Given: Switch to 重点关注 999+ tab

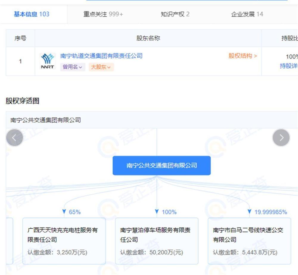Looking at the screenshot, I should [103, 14].
